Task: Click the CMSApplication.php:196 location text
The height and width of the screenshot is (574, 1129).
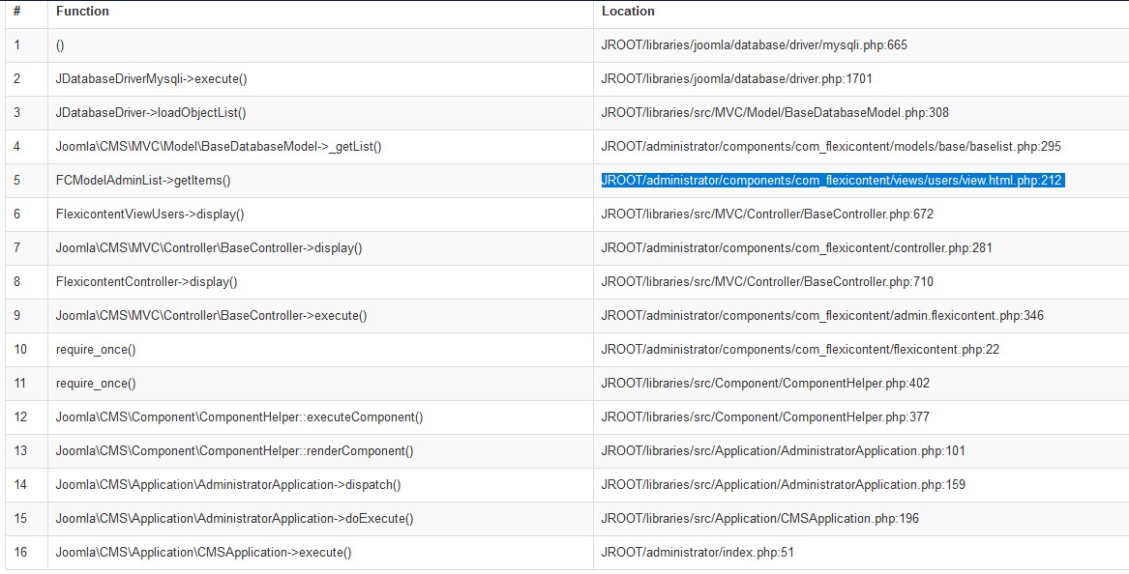Action: click(759, 519)
